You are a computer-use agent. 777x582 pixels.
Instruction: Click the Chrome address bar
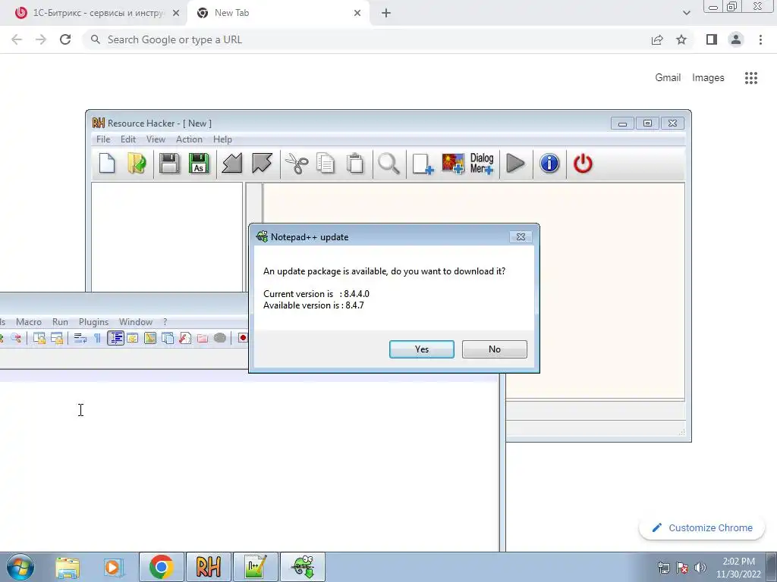tap(366, 39)
